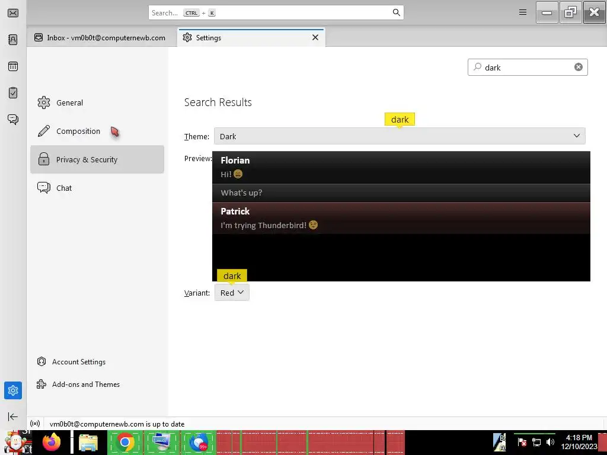Expand the Variant dropdown showing Red
Image resolution: width=607 pixels, height=455 pixels.
click(x=232, y=293)
